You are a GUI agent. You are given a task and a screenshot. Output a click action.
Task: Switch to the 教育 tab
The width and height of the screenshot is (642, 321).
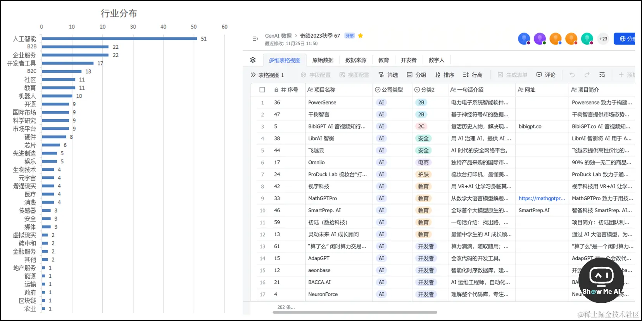click(384, 60)
